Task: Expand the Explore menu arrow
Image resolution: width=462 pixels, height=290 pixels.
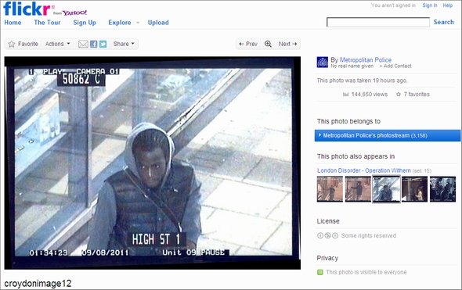Action: click(x=138, y=23)
